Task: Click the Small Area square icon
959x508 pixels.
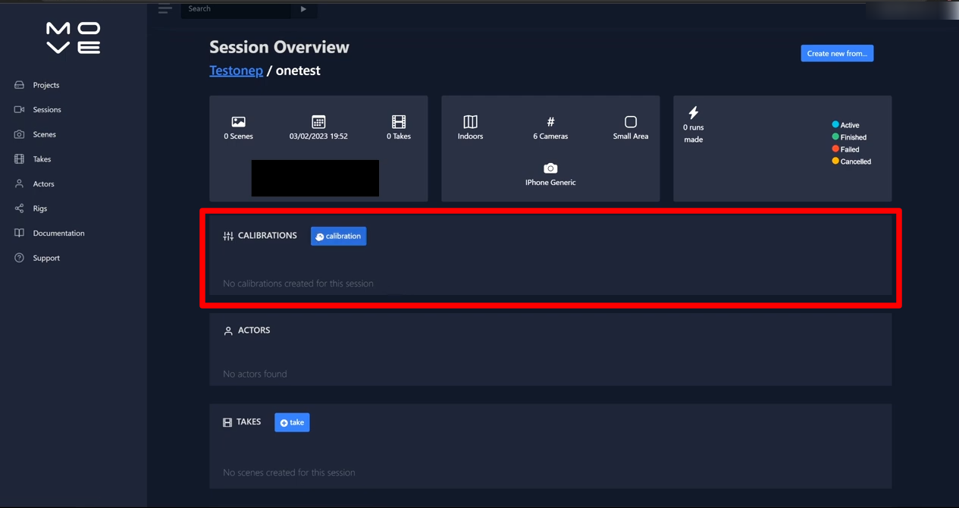Action: click(631, 122)
